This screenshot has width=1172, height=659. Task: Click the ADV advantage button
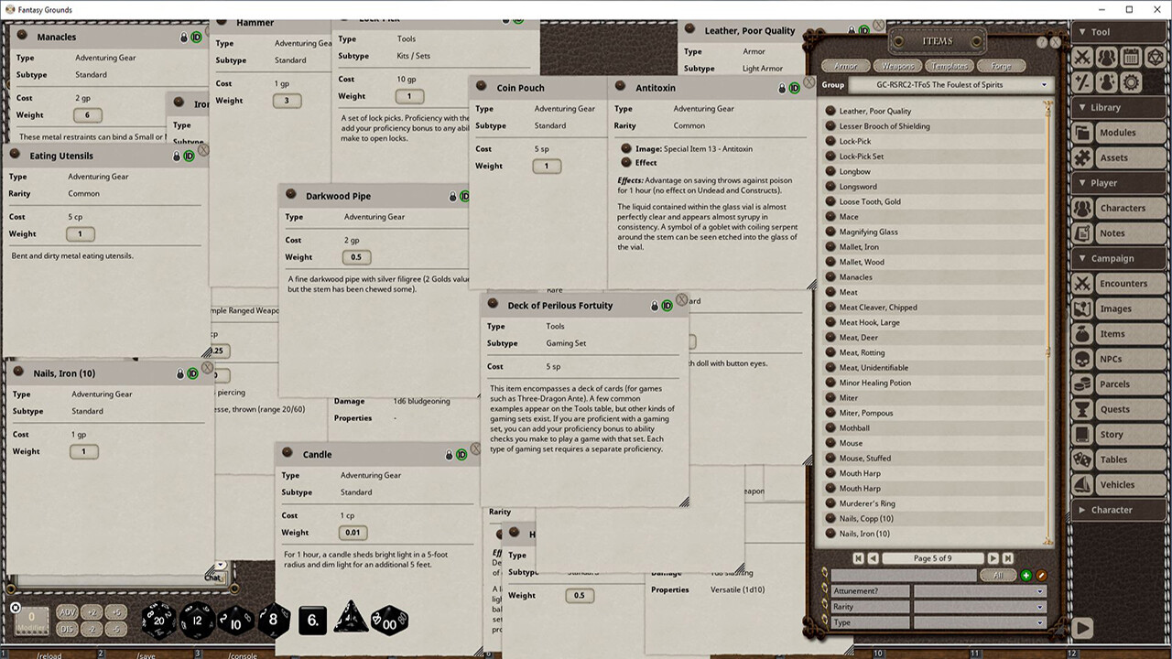click(x=70, y=610)
